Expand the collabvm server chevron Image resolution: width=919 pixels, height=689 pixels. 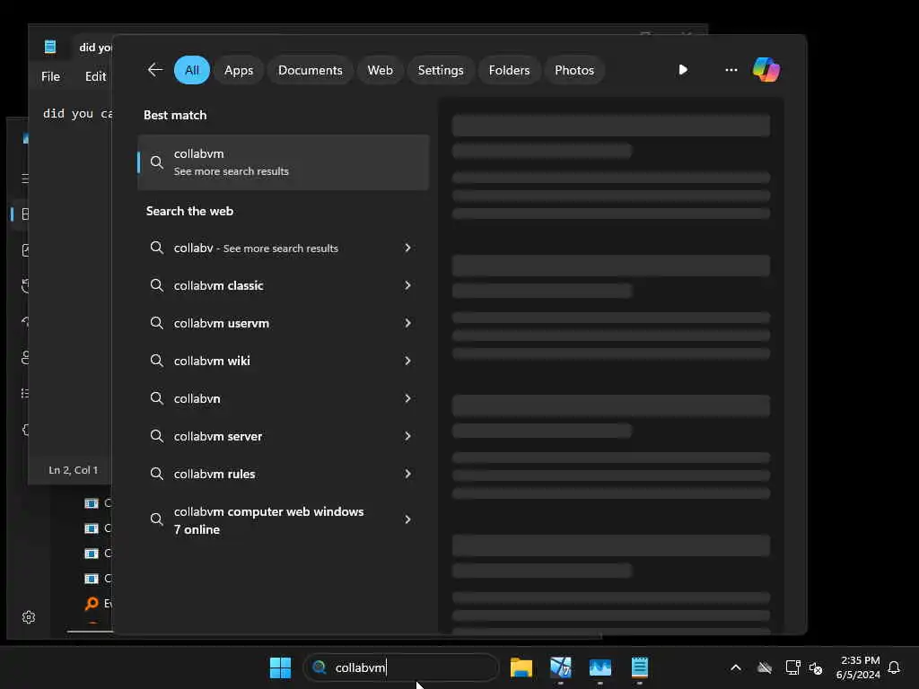407,436
